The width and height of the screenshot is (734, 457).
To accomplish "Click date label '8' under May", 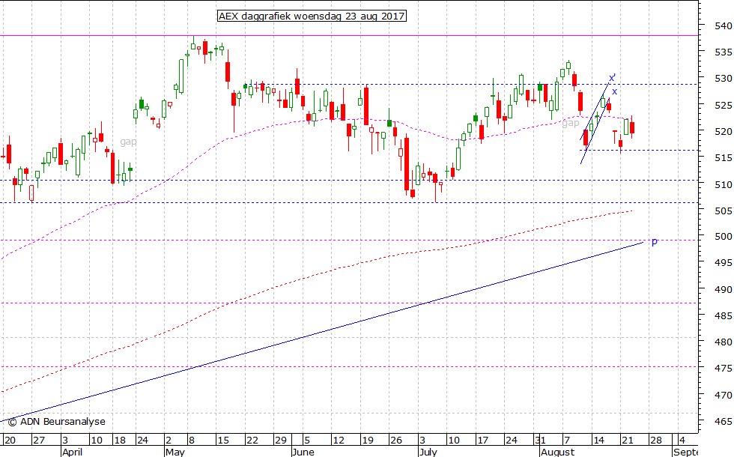I will coord(192,441).
